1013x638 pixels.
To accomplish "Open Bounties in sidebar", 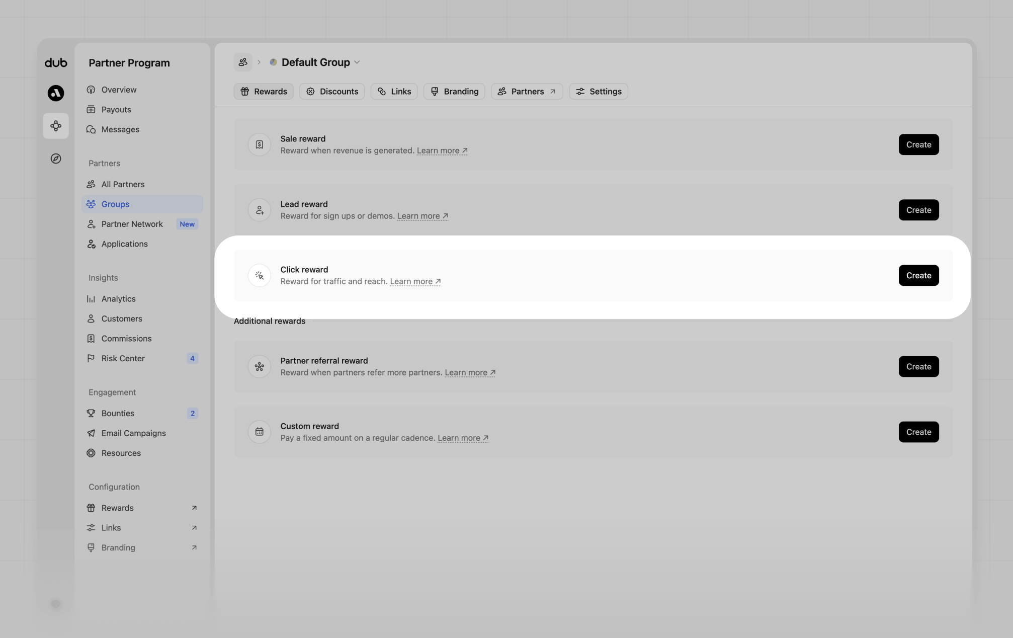I will (142, 413).
